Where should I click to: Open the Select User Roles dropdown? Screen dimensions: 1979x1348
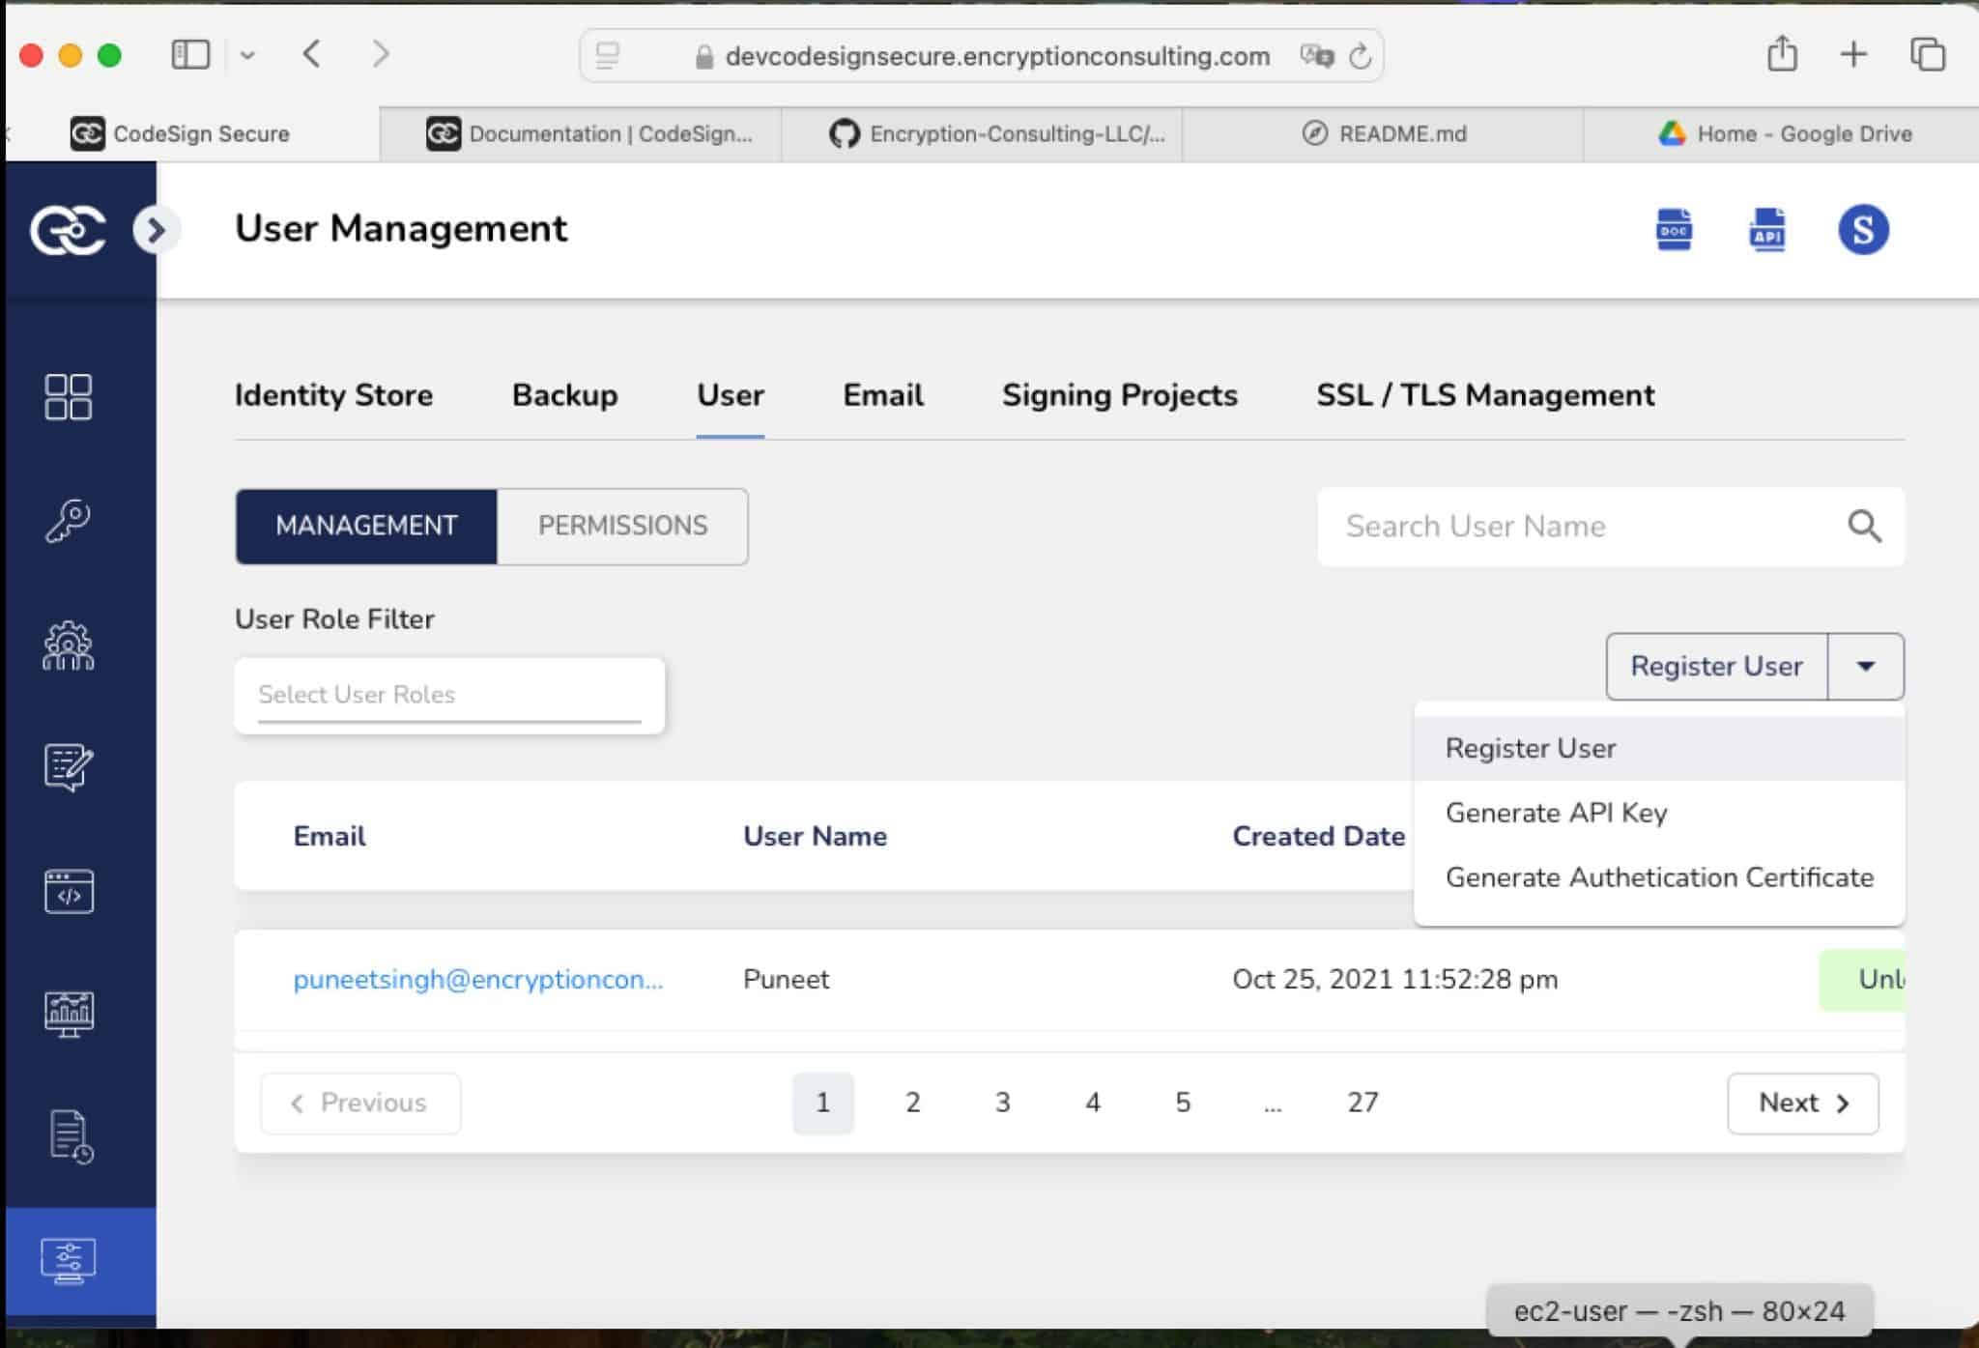click(x=449, y=695)
